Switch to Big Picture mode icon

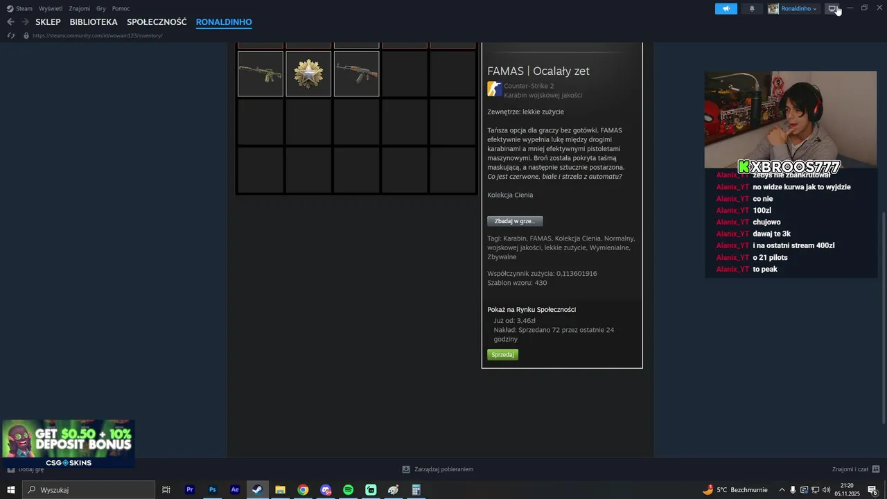tap(833, 8)
